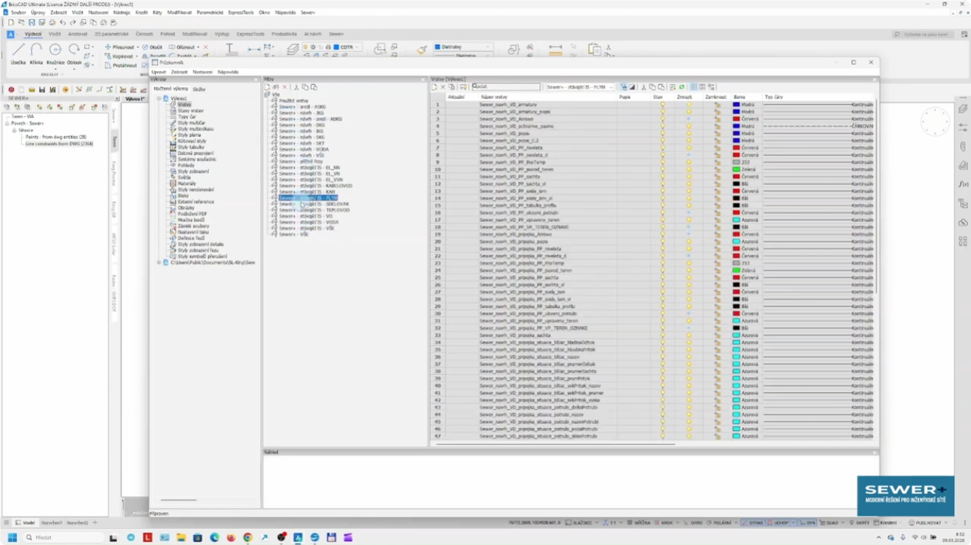Click new layer icon in Vrstvy toolbar
Image resolution: width=971 pixels, height=545 pixels.
435,87
